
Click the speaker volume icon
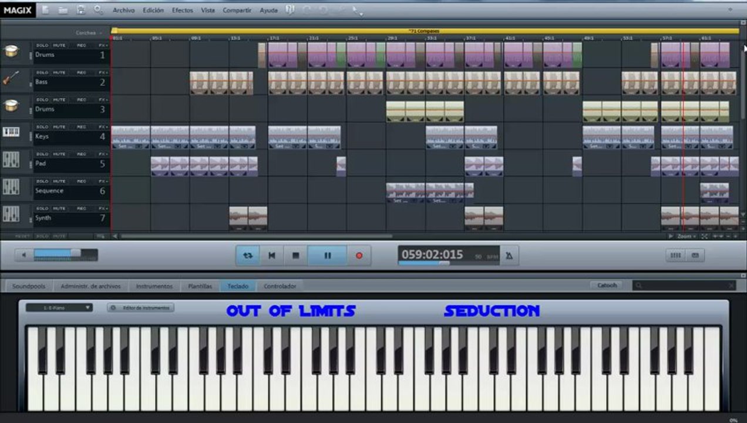click(x=23, y=255)
